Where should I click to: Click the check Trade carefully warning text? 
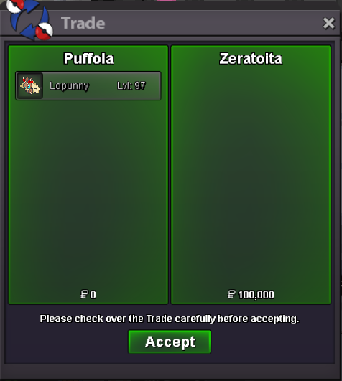tap(170, 319)
